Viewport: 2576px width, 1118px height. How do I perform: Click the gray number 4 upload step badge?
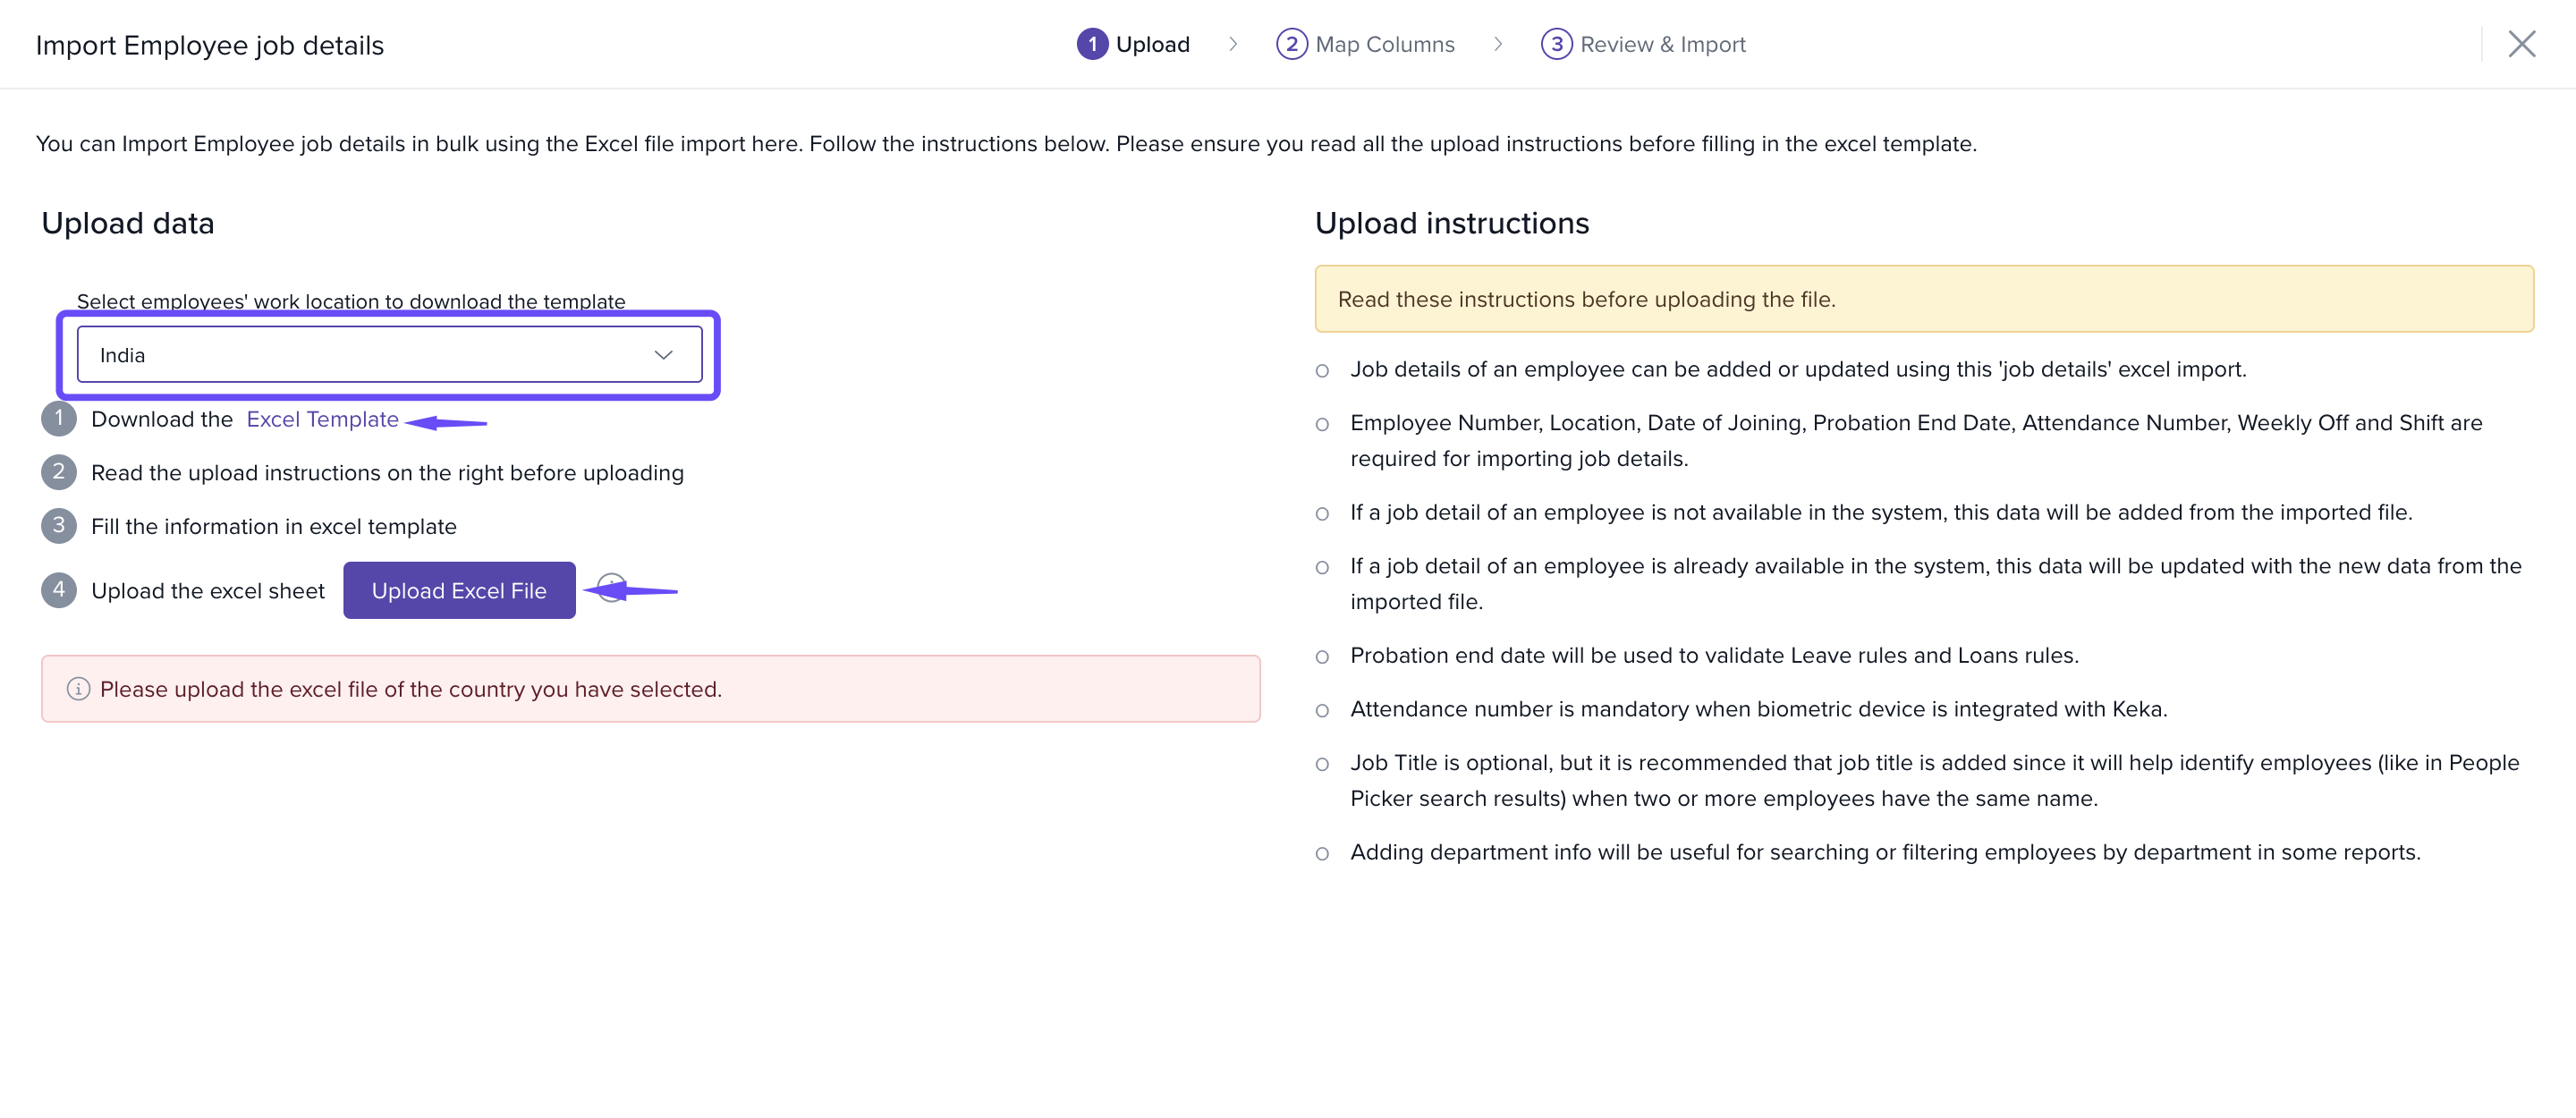pyautogui.click(x=59, y=590)
